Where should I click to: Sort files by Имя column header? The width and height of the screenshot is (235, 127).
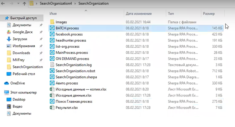click(x=53, y=14)
